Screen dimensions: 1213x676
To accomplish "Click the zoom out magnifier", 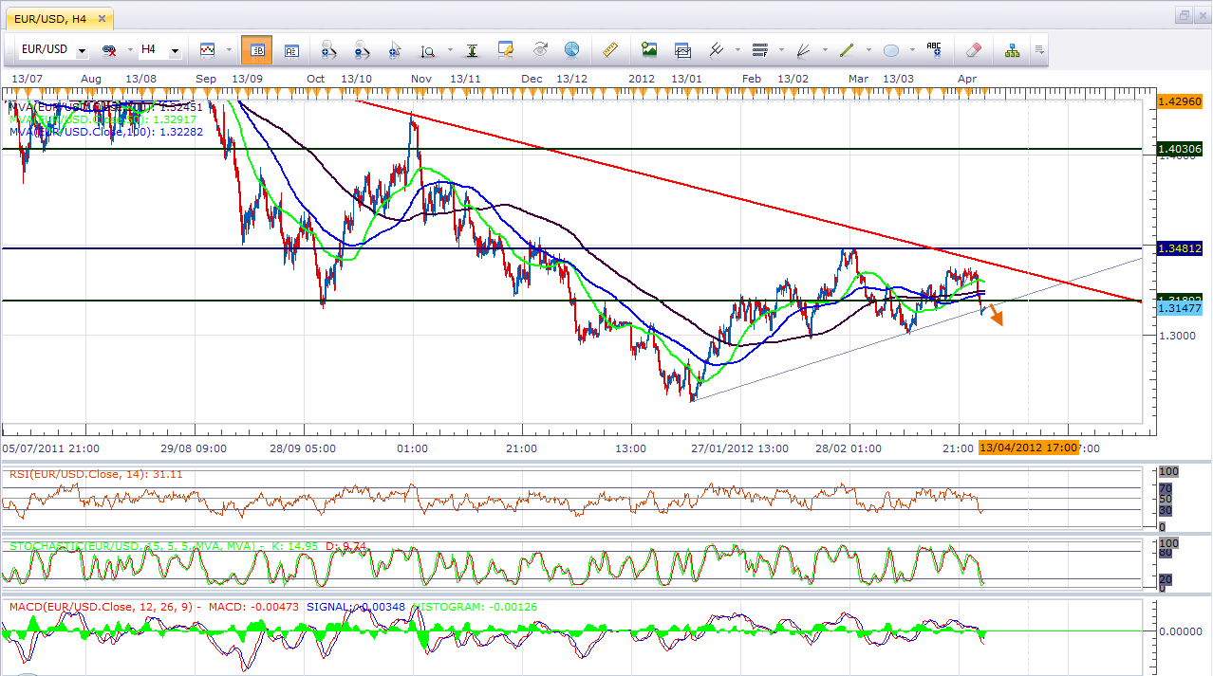I will 363,49.
